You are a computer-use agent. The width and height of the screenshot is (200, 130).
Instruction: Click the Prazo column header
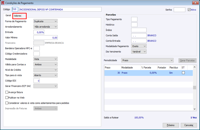point(113,67)
